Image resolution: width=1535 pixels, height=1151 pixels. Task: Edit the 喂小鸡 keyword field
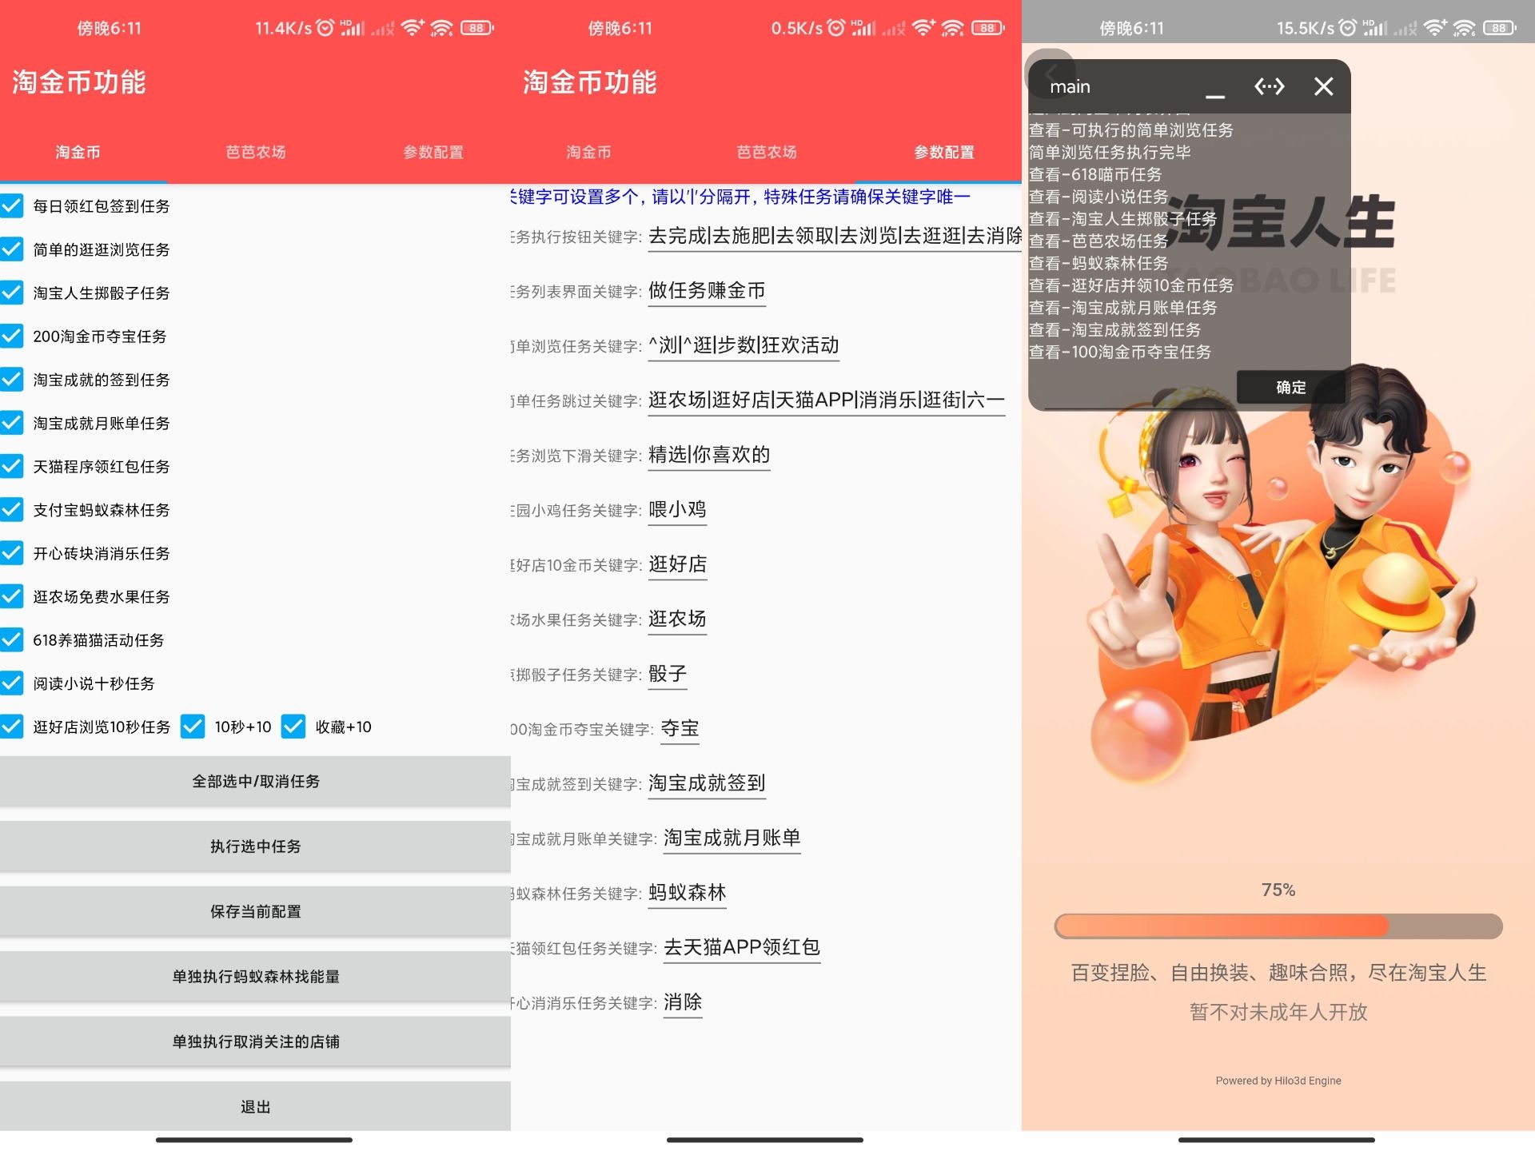pos(677,509)
